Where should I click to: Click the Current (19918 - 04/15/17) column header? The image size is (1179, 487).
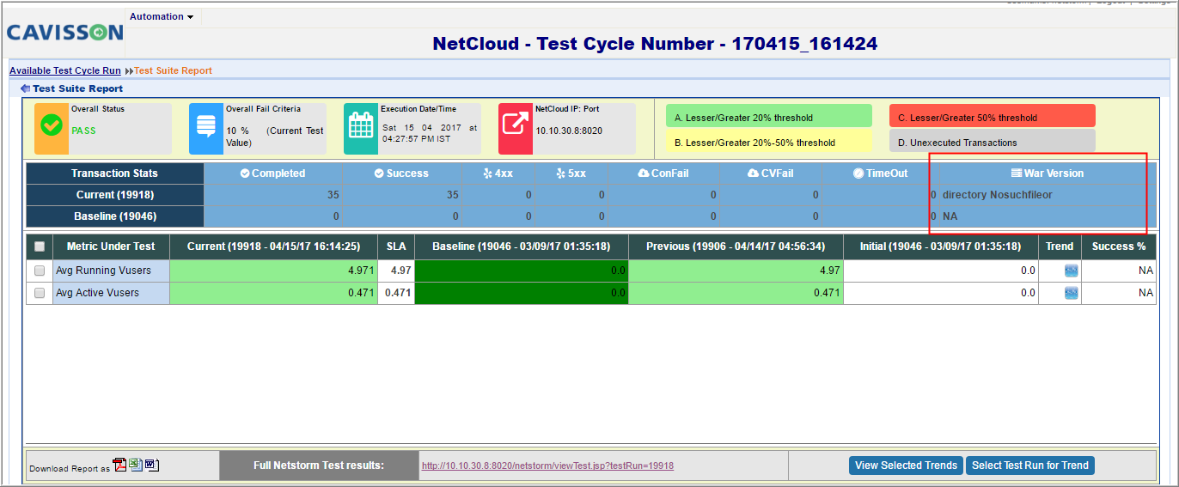(273, 247)
